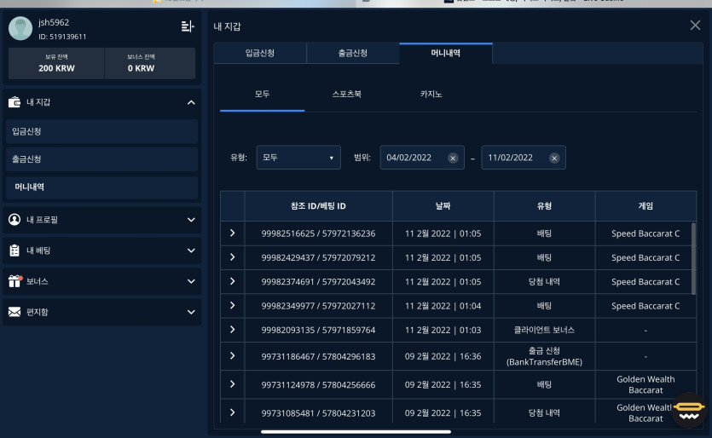Expand the 보너스 section
Image resolution: width=712 pixels, height=438 pixels.
[x=191, y=281]
